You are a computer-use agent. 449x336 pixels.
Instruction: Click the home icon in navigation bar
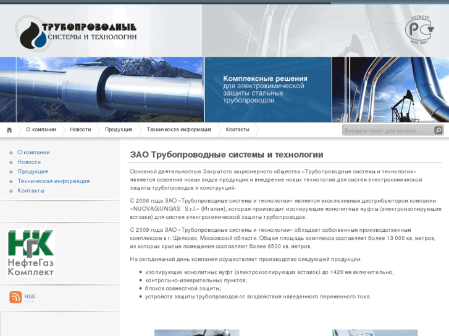tap(9, 130)
